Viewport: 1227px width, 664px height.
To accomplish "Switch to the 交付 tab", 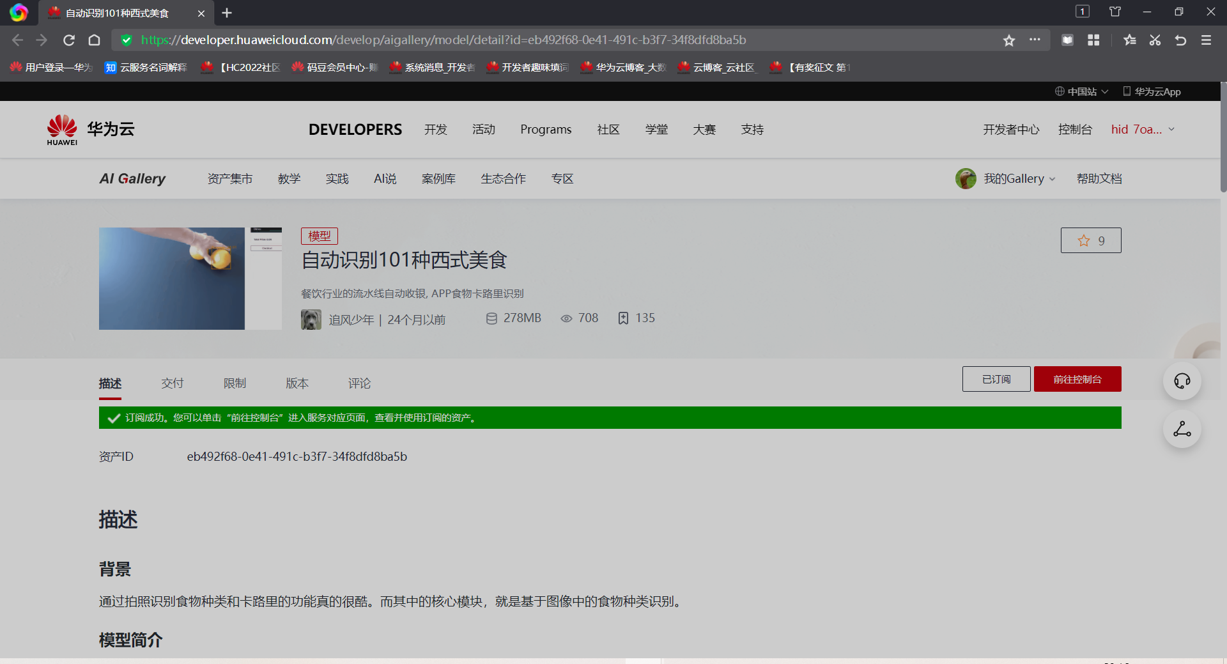I will click(173, 383).
